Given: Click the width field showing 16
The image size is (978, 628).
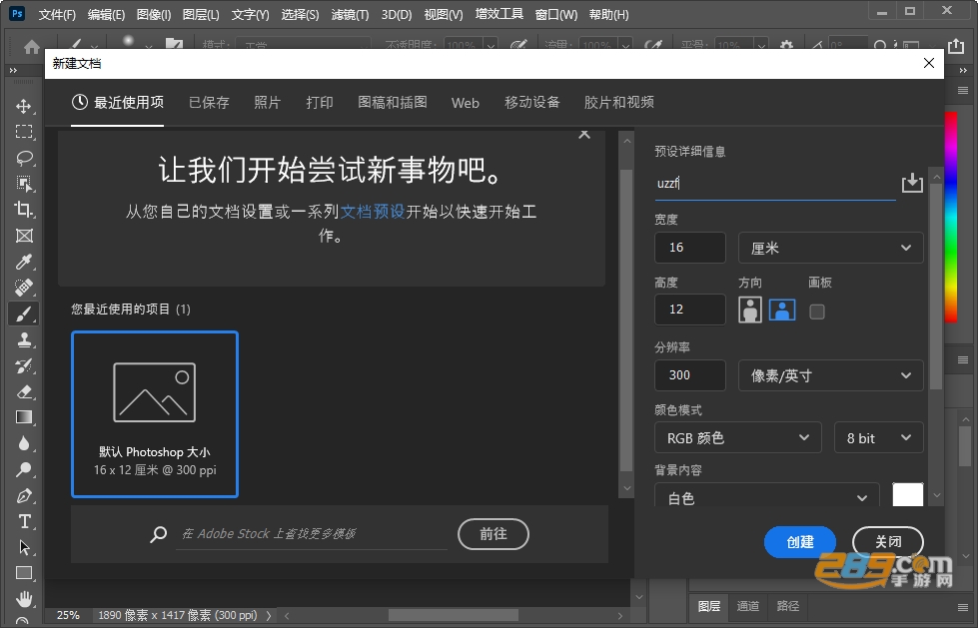Looking at the screenshot, I should [x=690, y=248].
